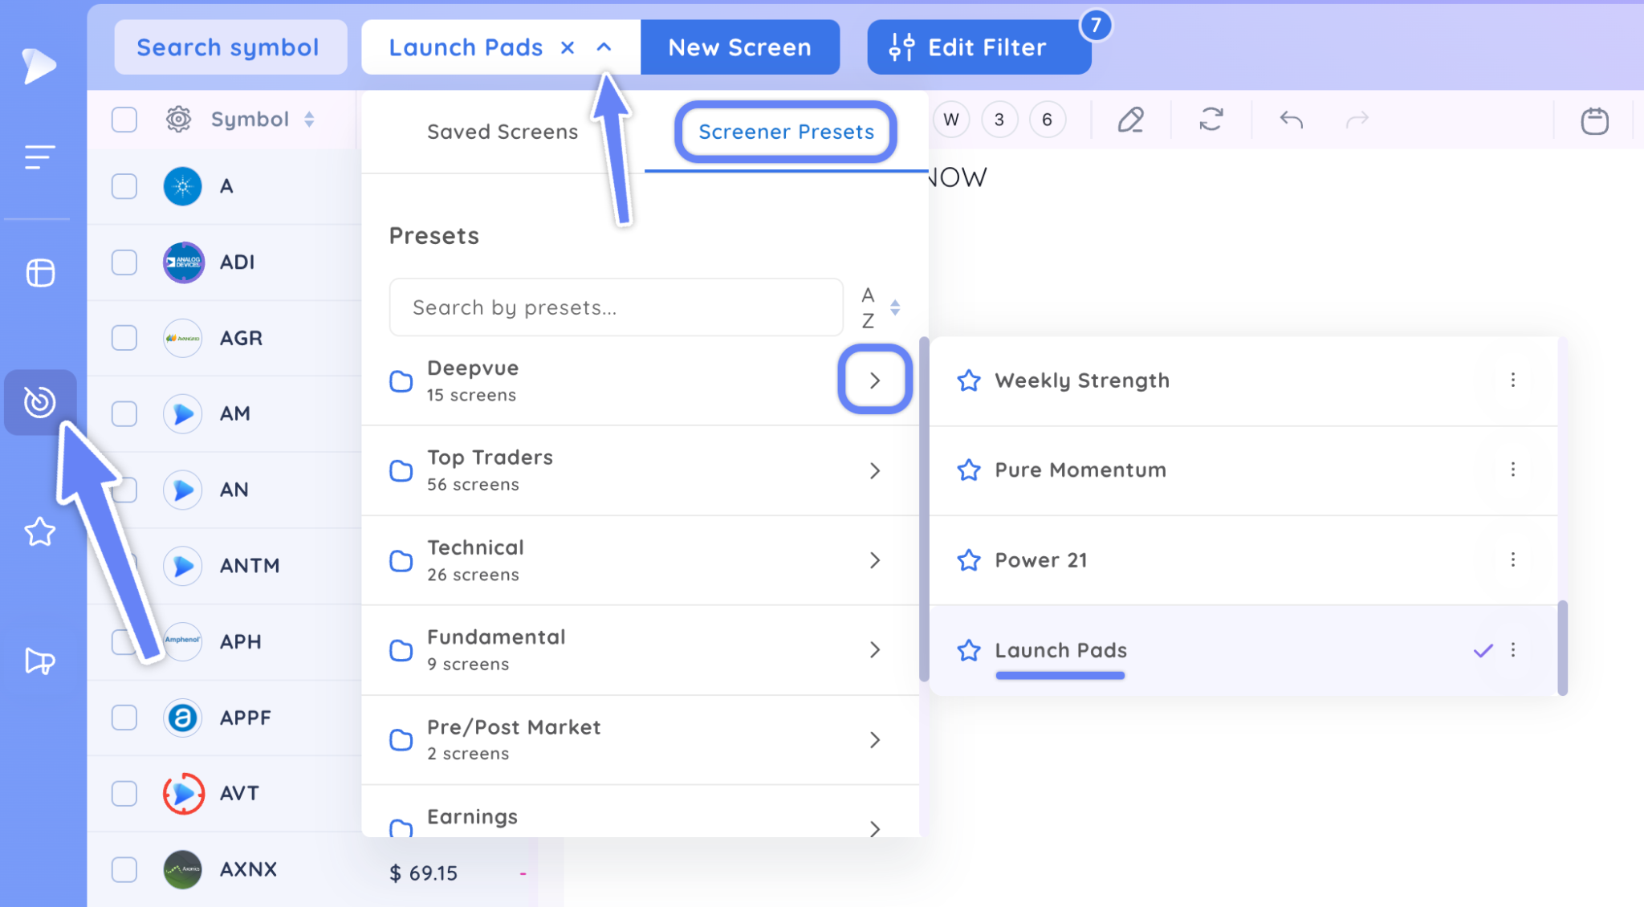Viewport: 1644px width, 907px height.
Task: Expand the Fundamental presets folder
Action: click(874, 650)
